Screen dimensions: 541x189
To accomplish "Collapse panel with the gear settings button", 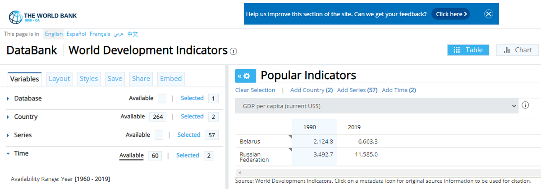I will point(246,76).
